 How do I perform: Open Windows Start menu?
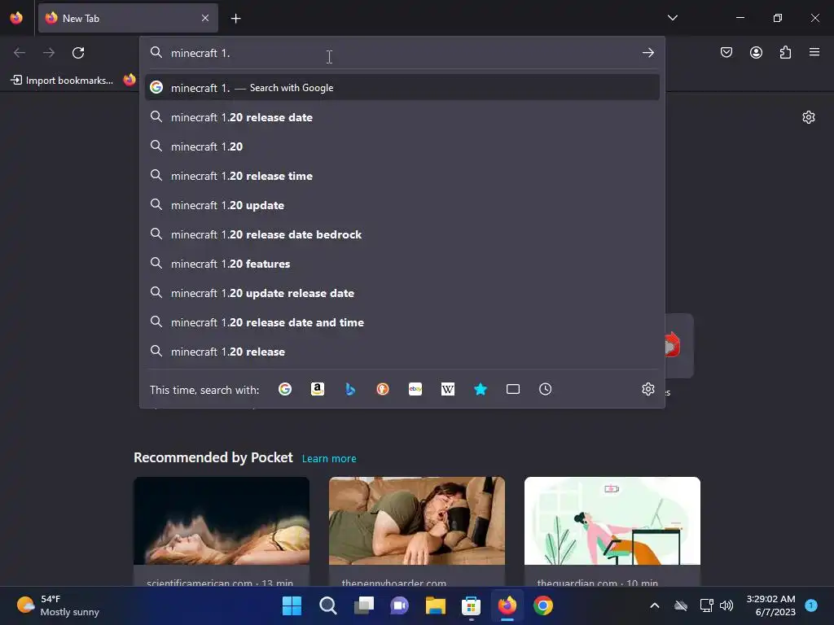[292, 605]
